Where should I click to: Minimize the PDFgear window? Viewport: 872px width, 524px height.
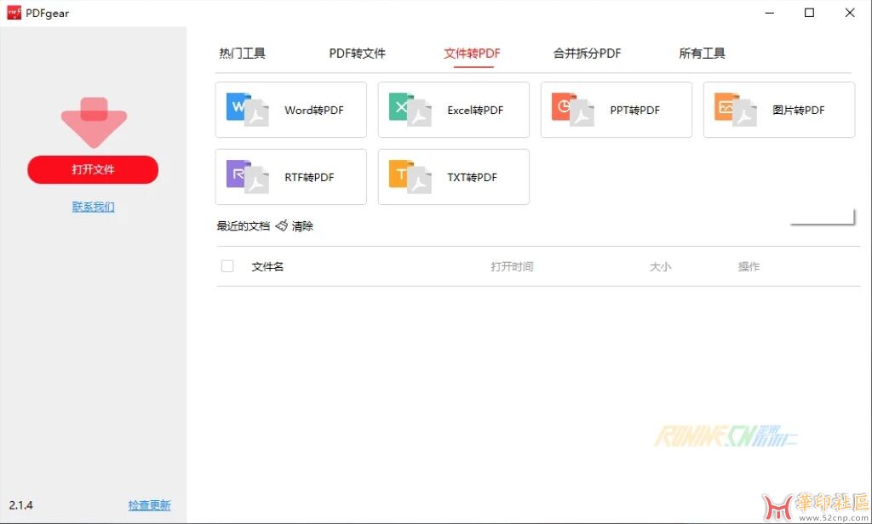tap(770, 13)
